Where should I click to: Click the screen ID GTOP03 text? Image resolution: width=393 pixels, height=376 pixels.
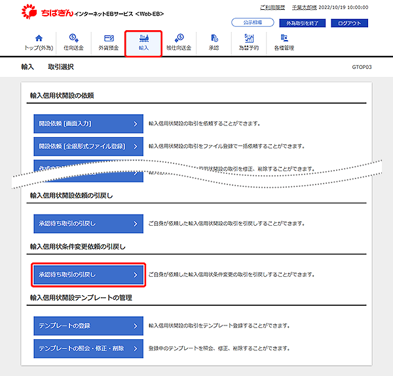pyautogui.click(x=362, y=67)
